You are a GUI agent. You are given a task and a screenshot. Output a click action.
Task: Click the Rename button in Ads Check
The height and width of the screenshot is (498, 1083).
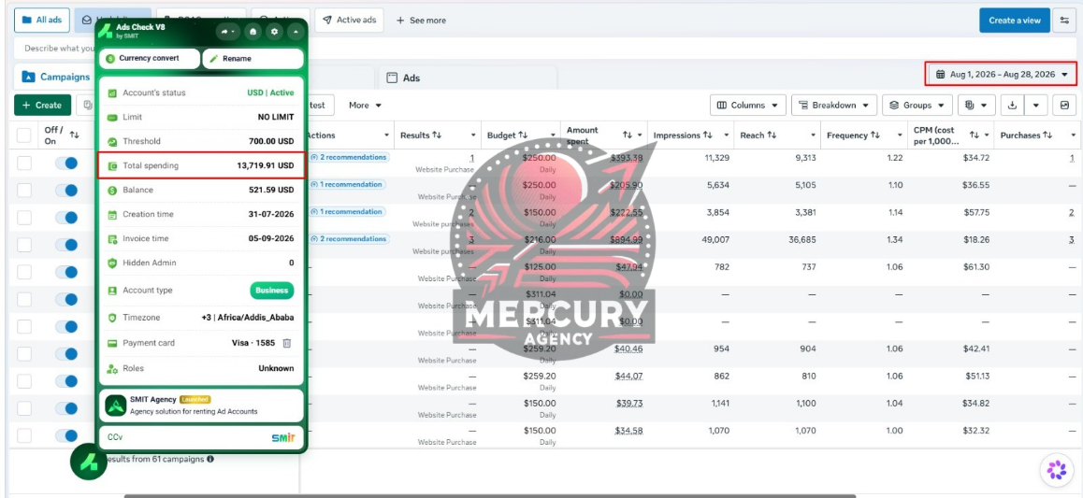tap(253, 59)
